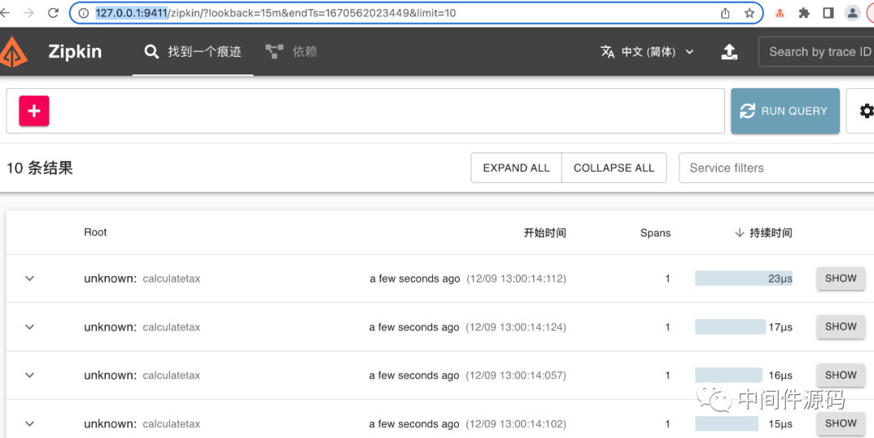Click COLLAPSE ALL
Image resolution: width=874 pixels, height=438 pixels.
(613, 168)
